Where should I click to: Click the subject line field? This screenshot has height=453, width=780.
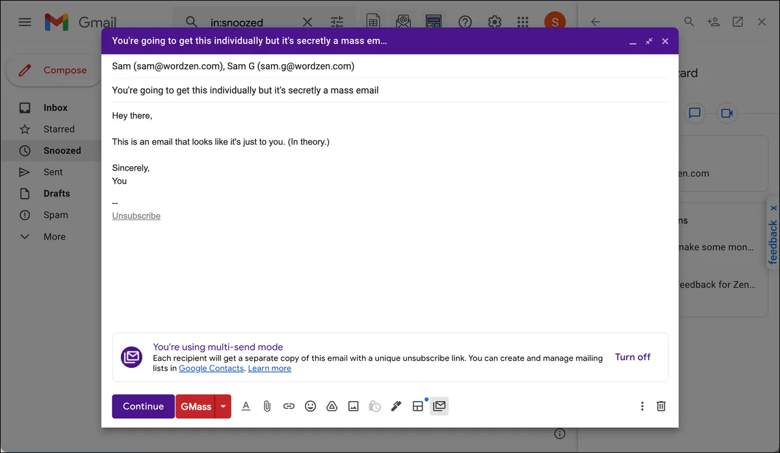pyautogui.click(x=390, y=90)
